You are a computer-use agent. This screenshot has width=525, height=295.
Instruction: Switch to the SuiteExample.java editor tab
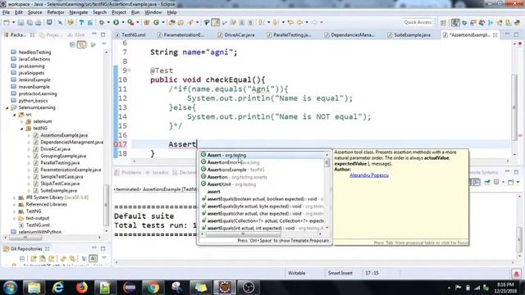click(x=409, y=34)
